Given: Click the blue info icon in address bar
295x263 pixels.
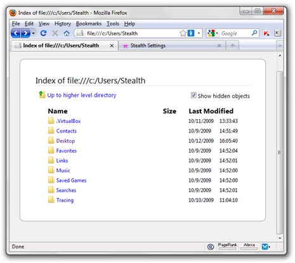Looking at the screenshot, I should (x=191, y=33).
